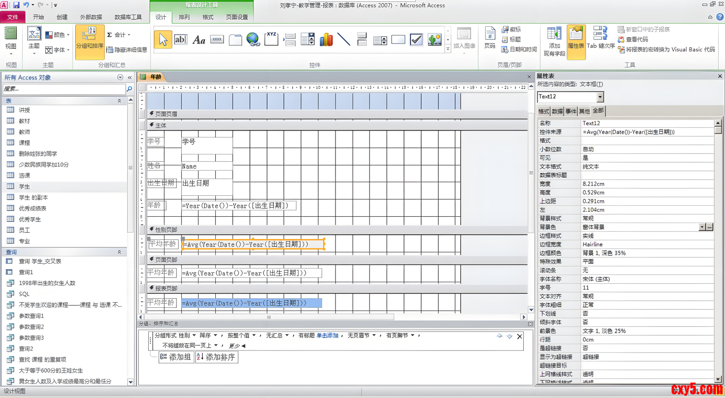Insert a hyperlink control using the globe icon

[x=253, y=40]
